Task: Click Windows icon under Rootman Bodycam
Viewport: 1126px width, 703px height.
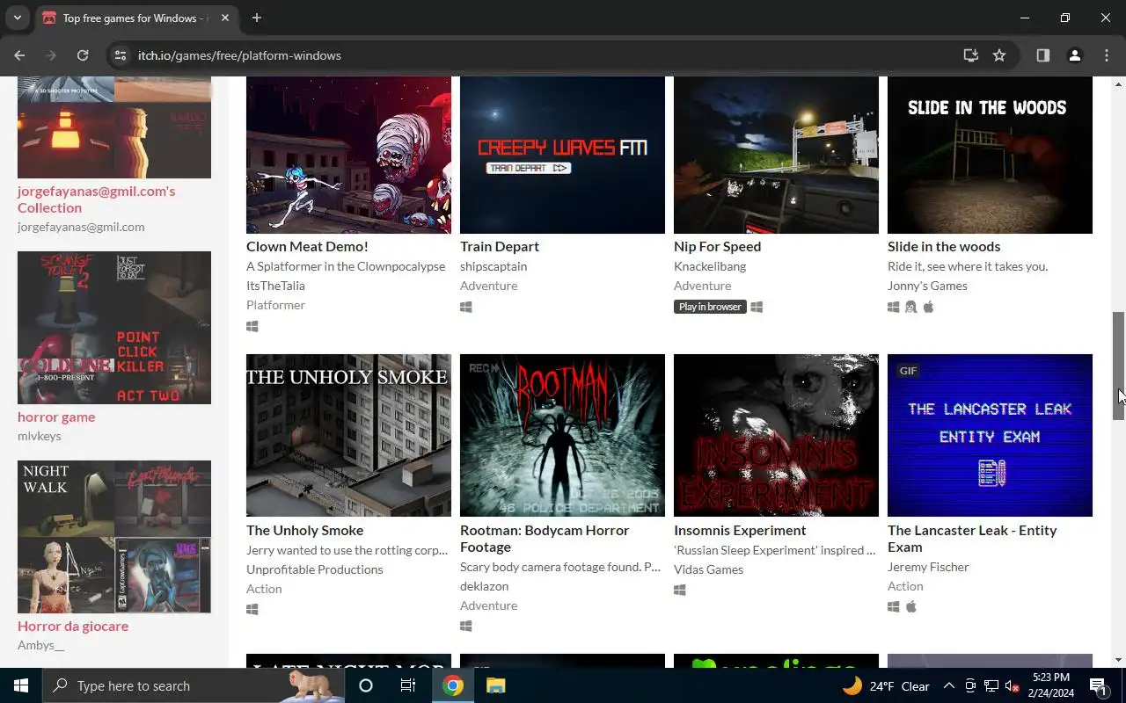Action: [466, 626]
